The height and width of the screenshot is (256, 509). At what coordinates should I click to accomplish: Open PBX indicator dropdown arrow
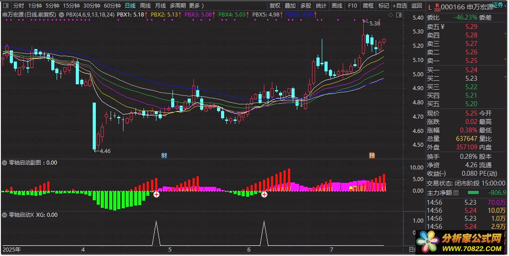[x=62, y=15]
